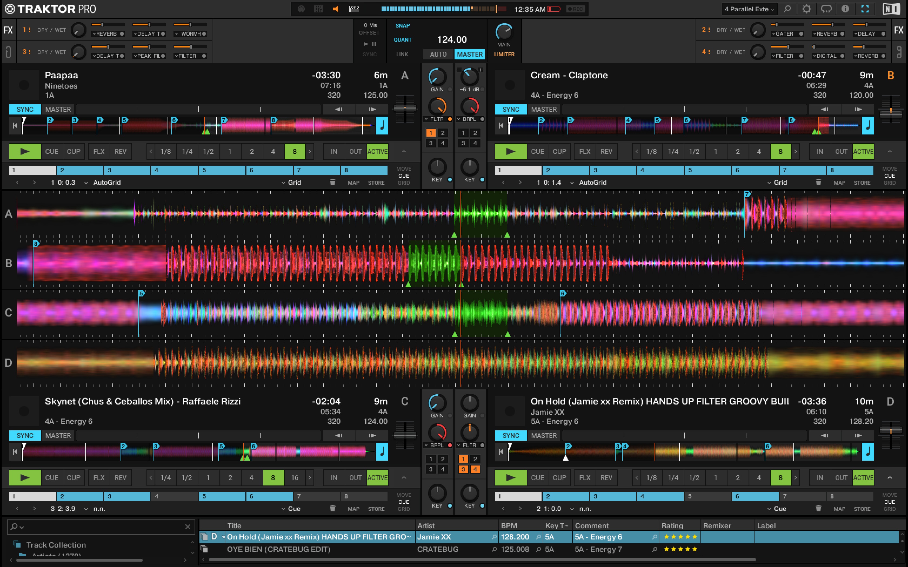Play Deck A

(25, 151)
